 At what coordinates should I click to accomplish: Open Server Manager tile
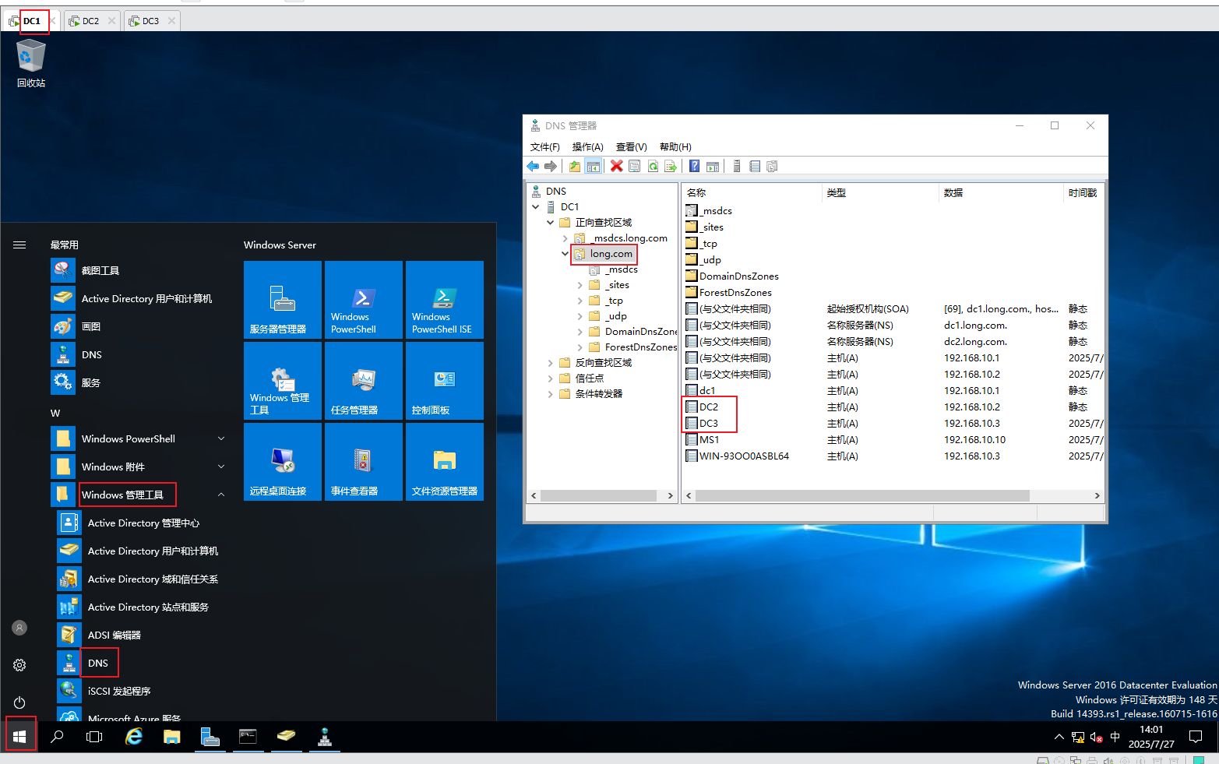pos(283,299)
